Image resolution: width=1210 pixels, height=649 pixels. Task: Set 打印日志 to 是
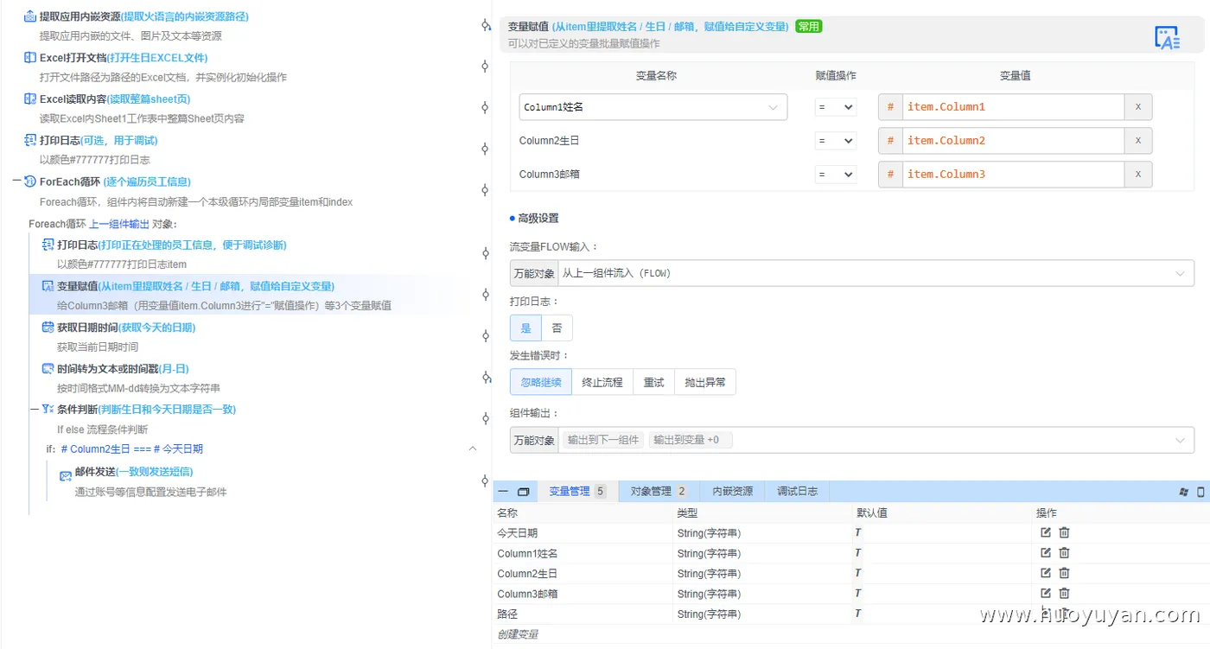(x=525, y=328)
